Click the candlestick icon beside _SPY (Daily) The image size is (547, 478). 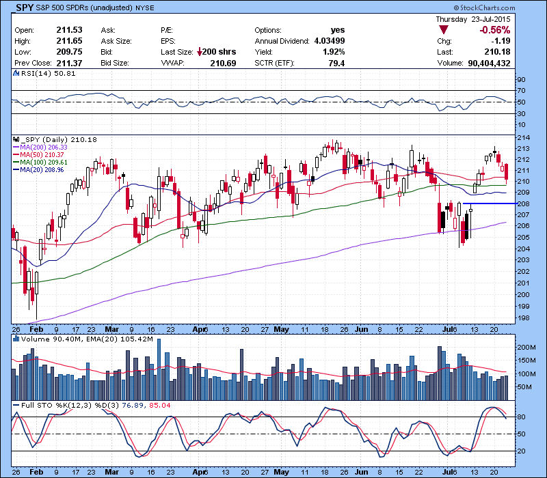pyautogui.click(x=16, y=139)
